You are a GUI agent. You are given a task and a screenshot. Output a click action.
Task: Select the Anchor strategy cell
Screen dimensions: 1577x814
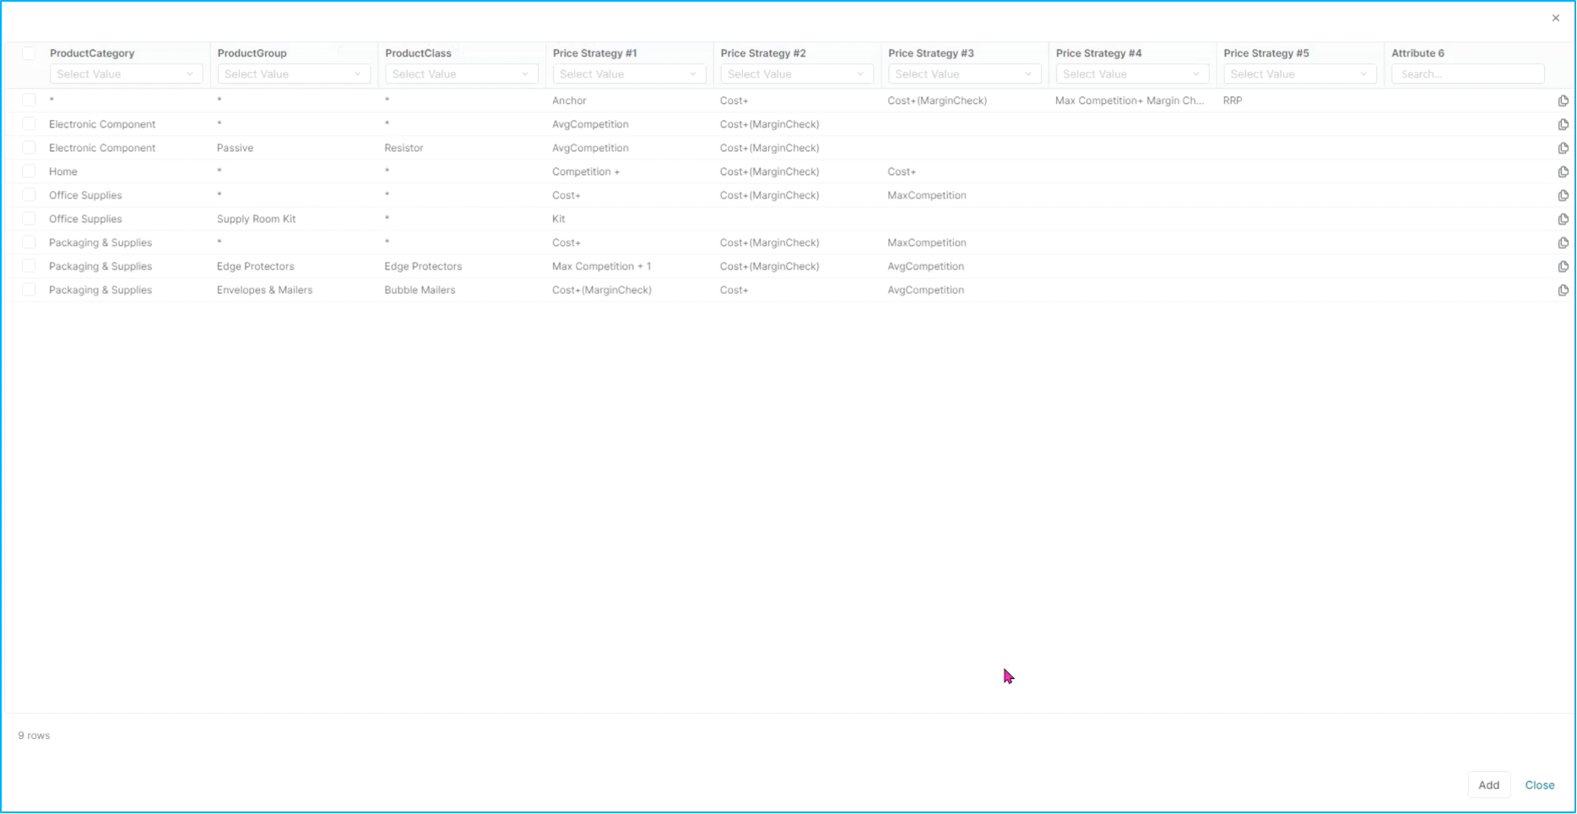(569, 100)
